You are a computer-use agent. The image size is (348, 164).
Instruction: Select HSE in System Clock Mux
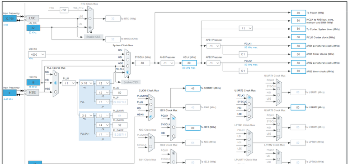127,66
